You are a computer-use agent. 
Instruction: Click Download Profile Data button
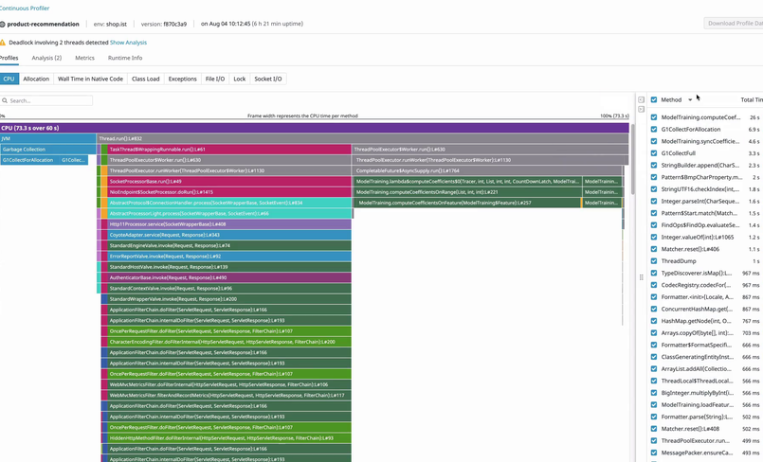pos(734,24)
